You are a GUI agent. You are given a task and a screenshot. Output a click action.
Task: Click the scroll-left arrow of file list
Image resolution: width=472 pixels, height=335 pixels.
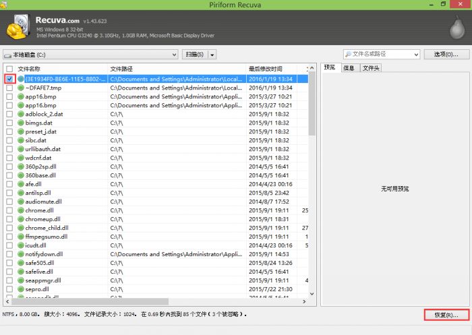7,301
